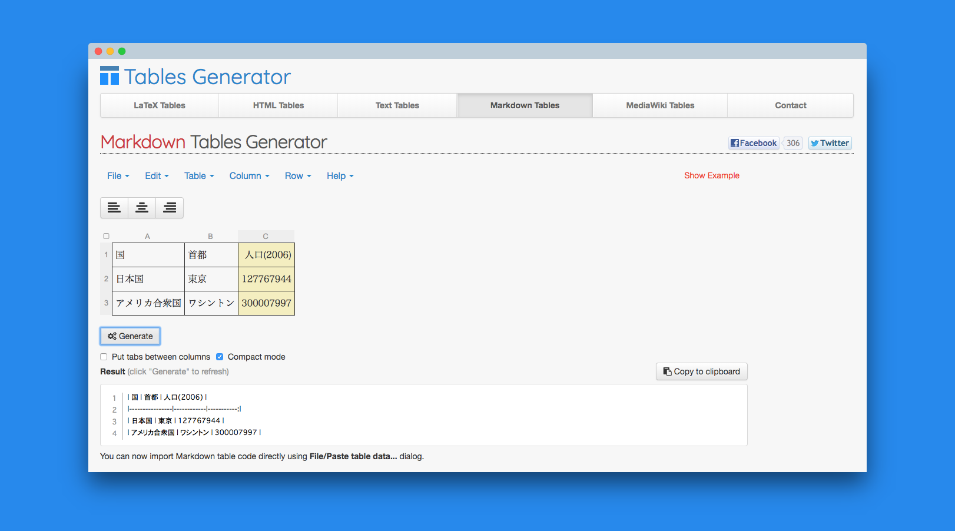Open the File menu
The image size is (955, 531).
coord(118,175)
